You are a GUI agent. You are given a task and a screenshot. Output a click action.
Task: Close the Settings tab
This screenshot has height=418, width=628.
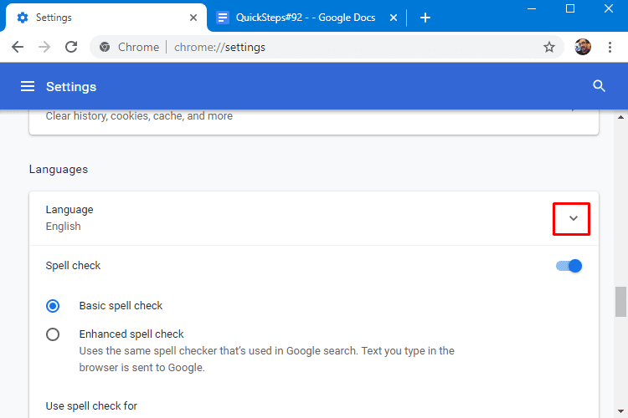click(193, 18)
